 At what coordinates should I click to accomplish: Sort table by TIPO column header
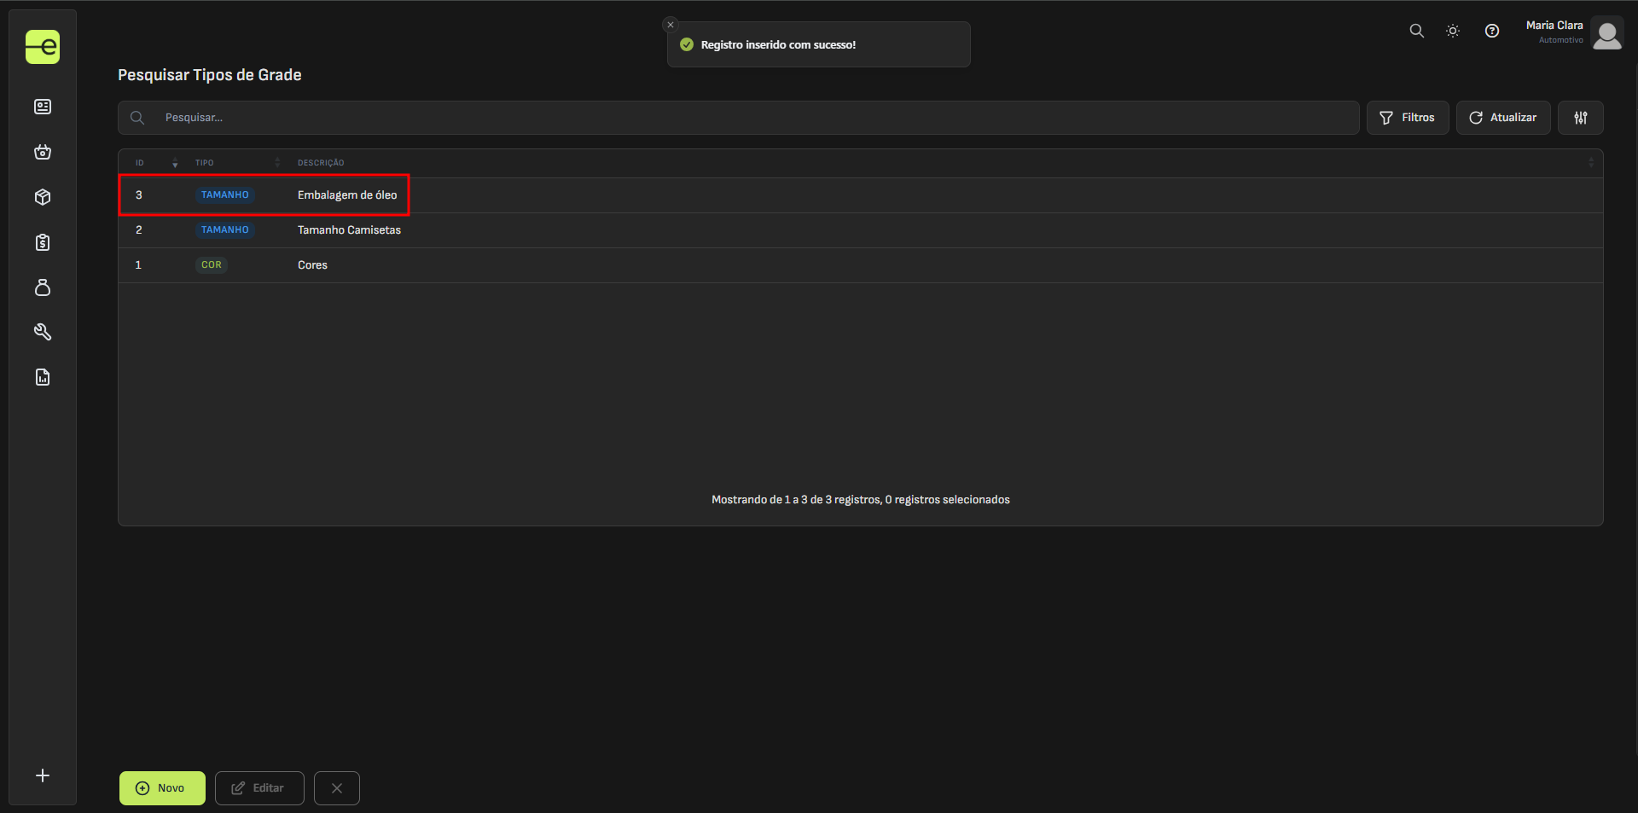click(x=205, y=163)
